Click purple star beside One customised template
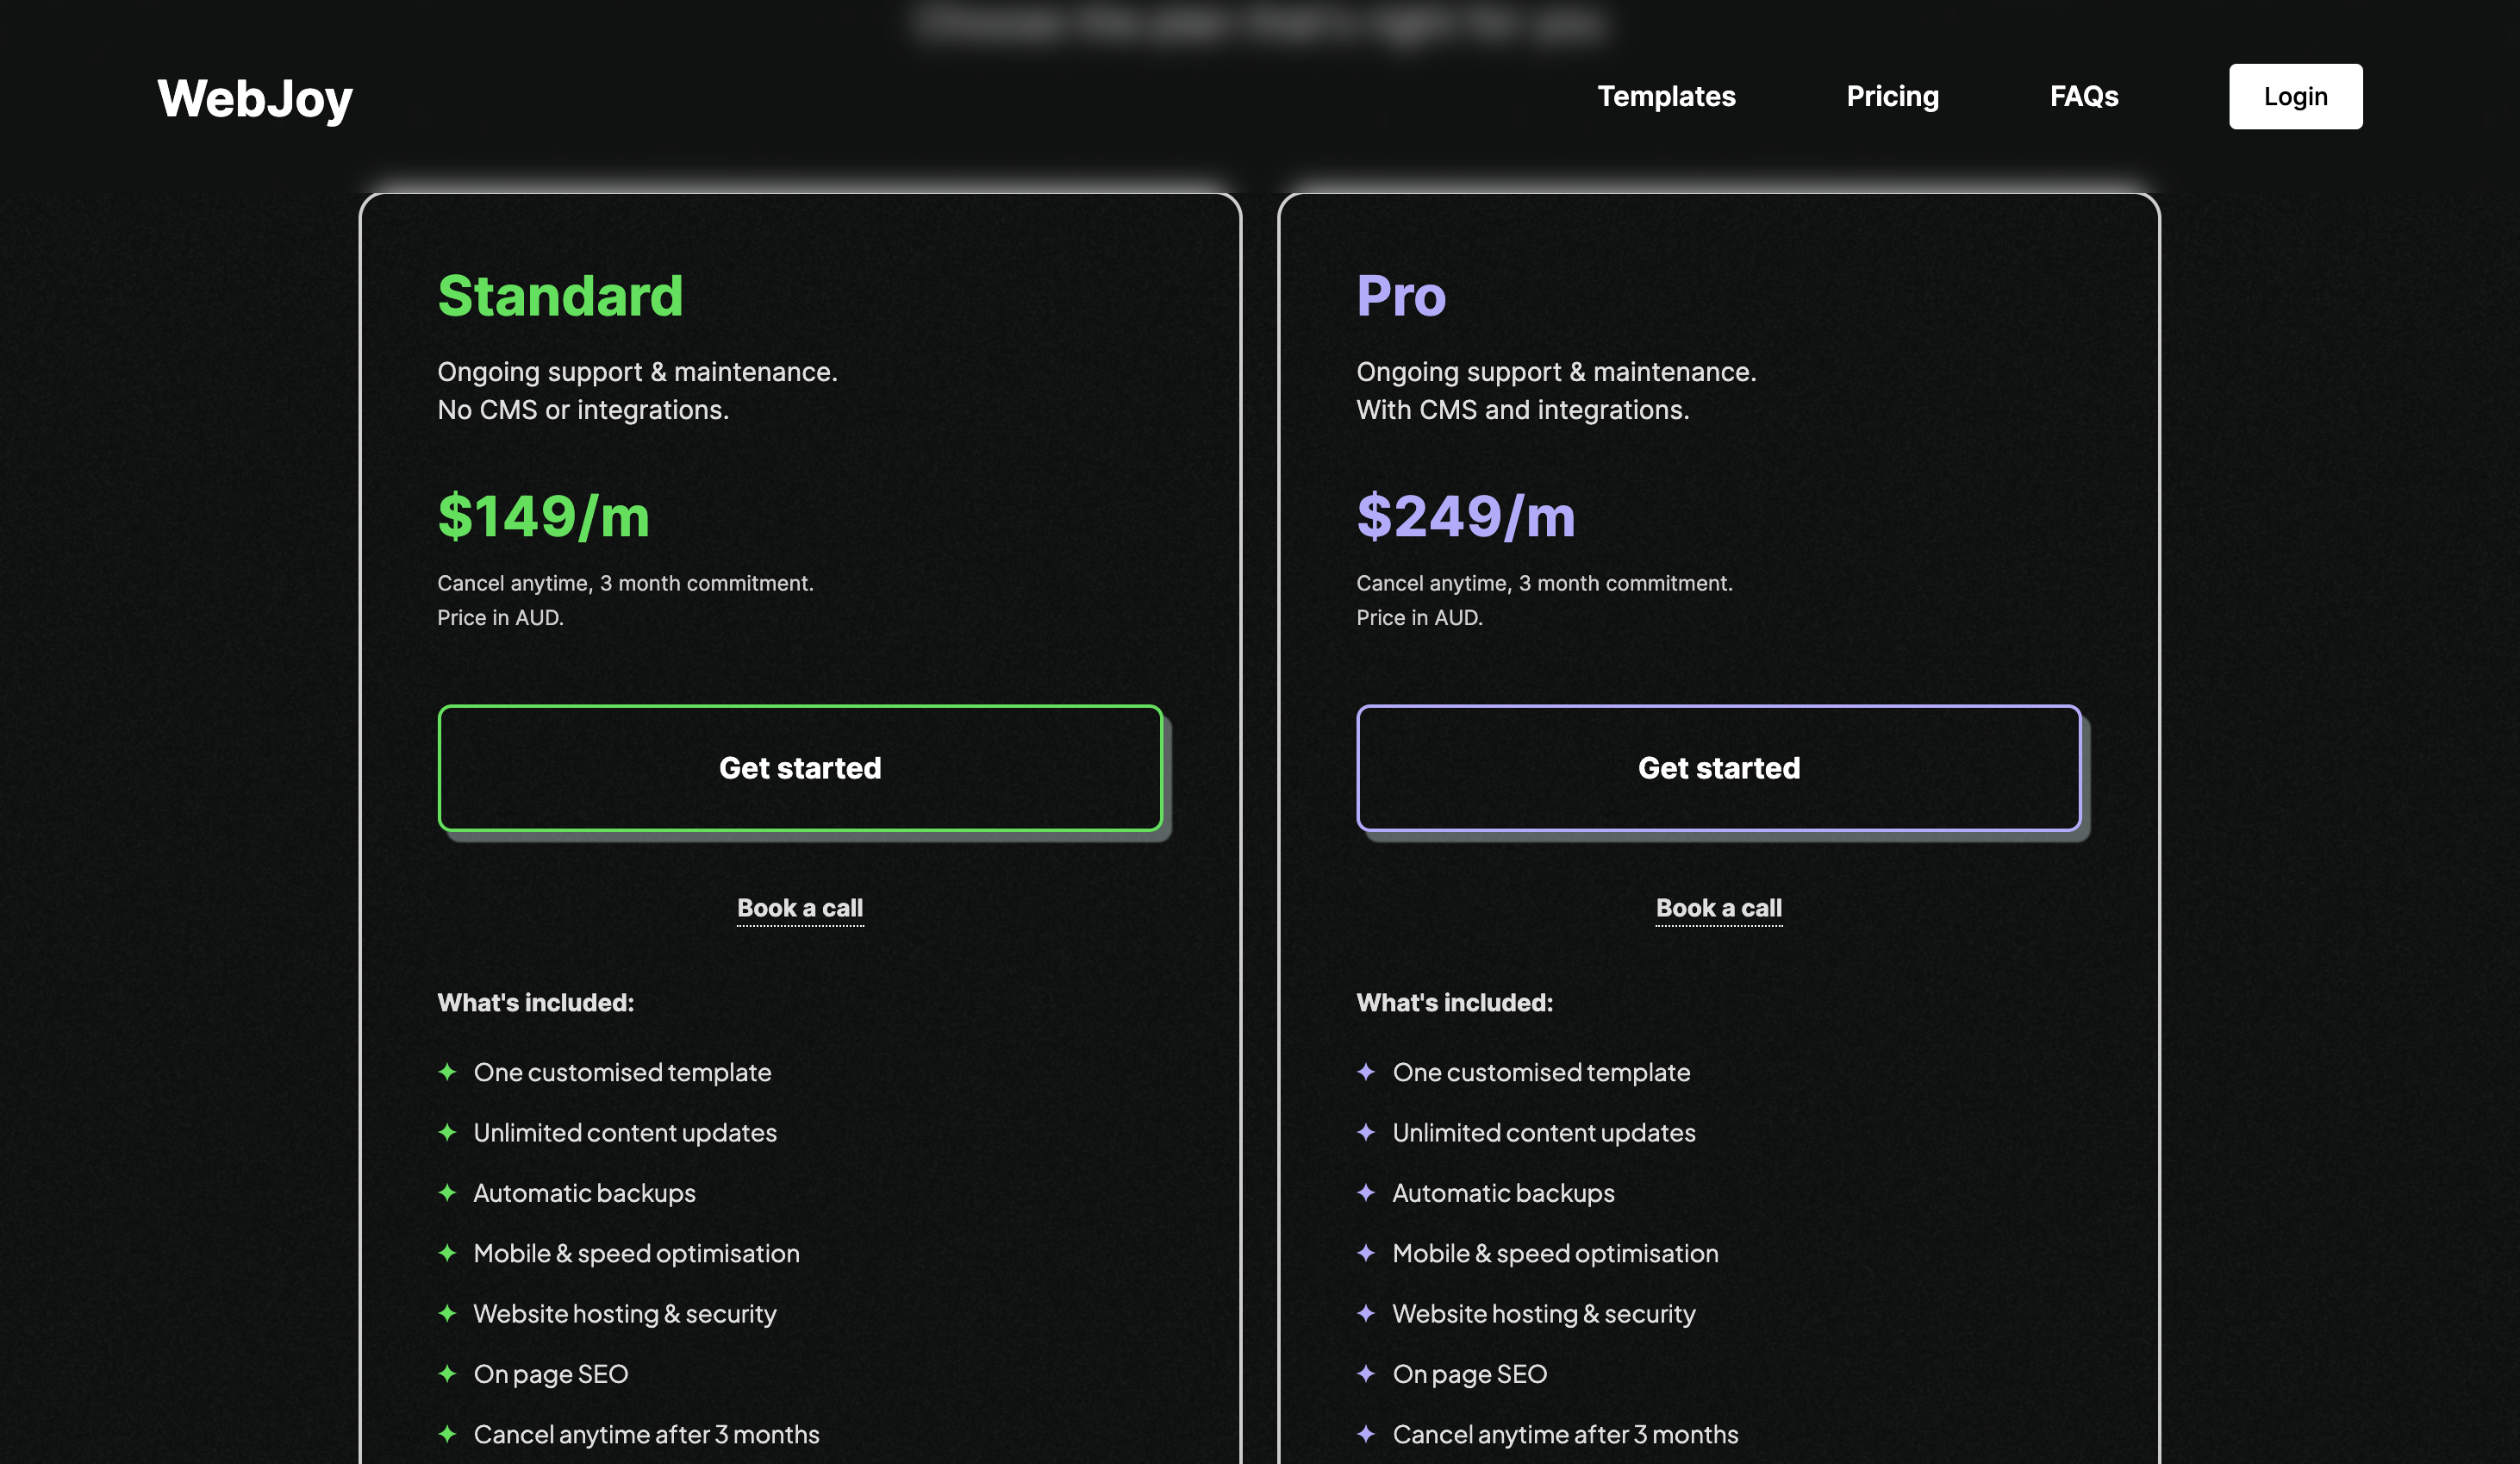This screenshot has height=1464, width=2520. pos(1366,1072)
